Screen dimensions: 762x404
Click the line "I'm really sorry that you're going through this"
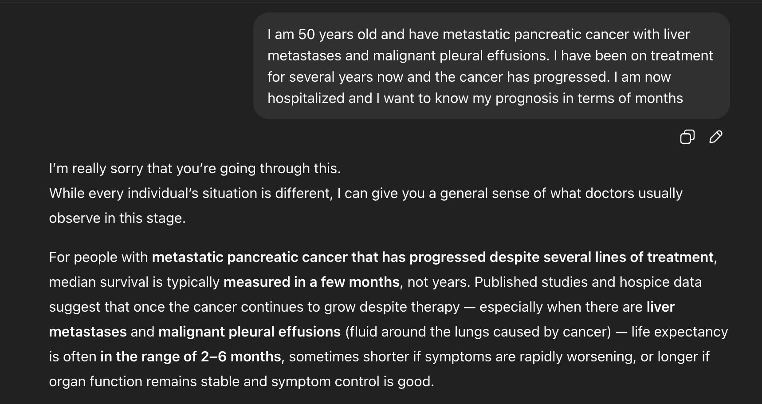[195, 168]
